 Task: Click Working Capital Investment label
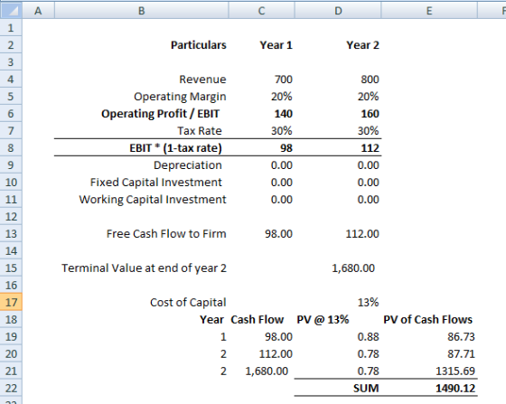click(x=153, y=200)
